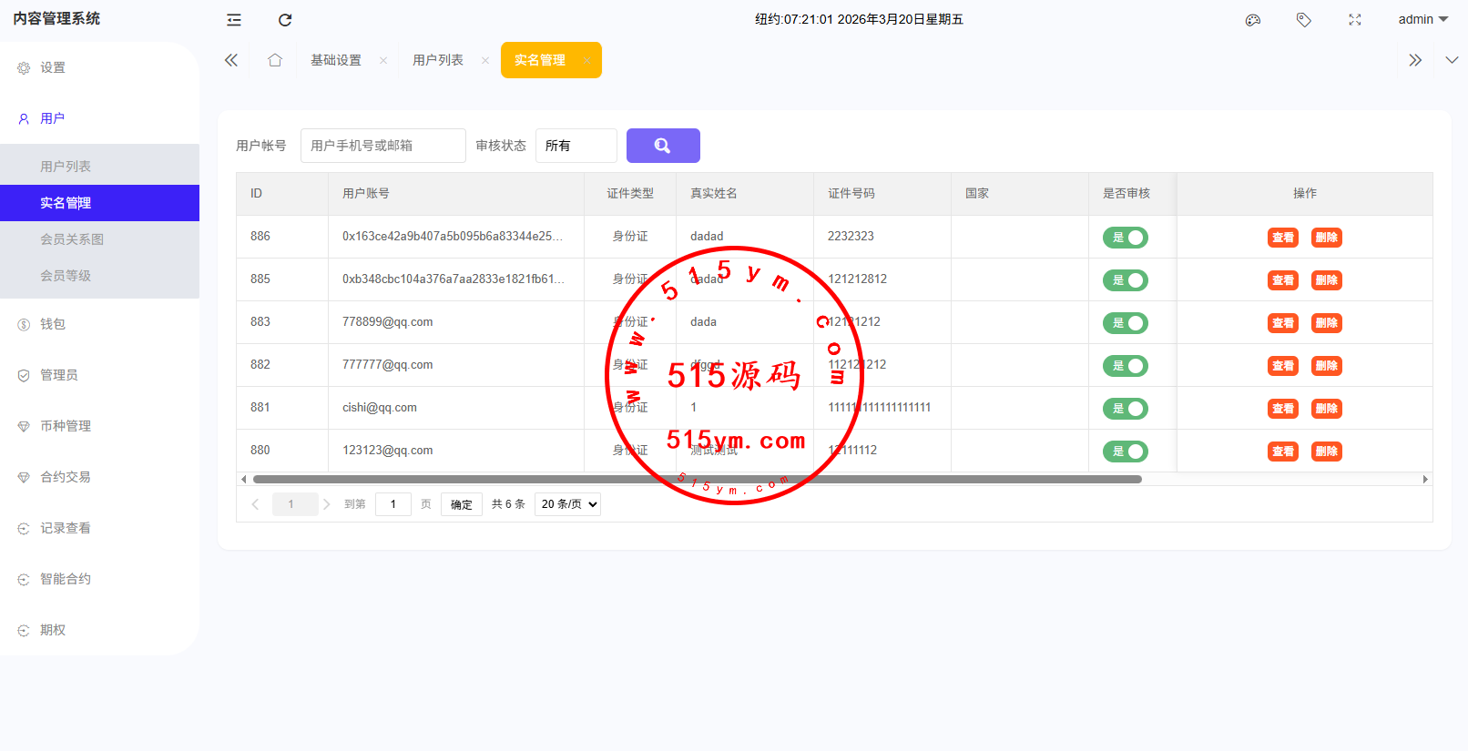Open 会员关系图 in the sidebar
Image resolution: width=1468 pixels, height=751 pixels.
click(x=72, y=239)
